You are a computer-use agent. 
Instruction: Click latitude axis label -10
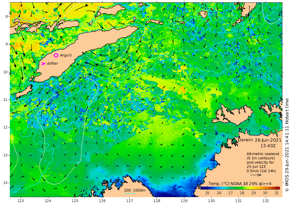pos(5,72)
